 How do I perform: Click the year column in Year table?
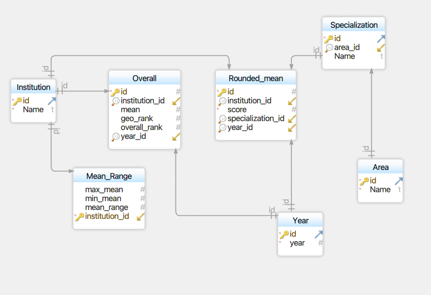pos(297,243)
